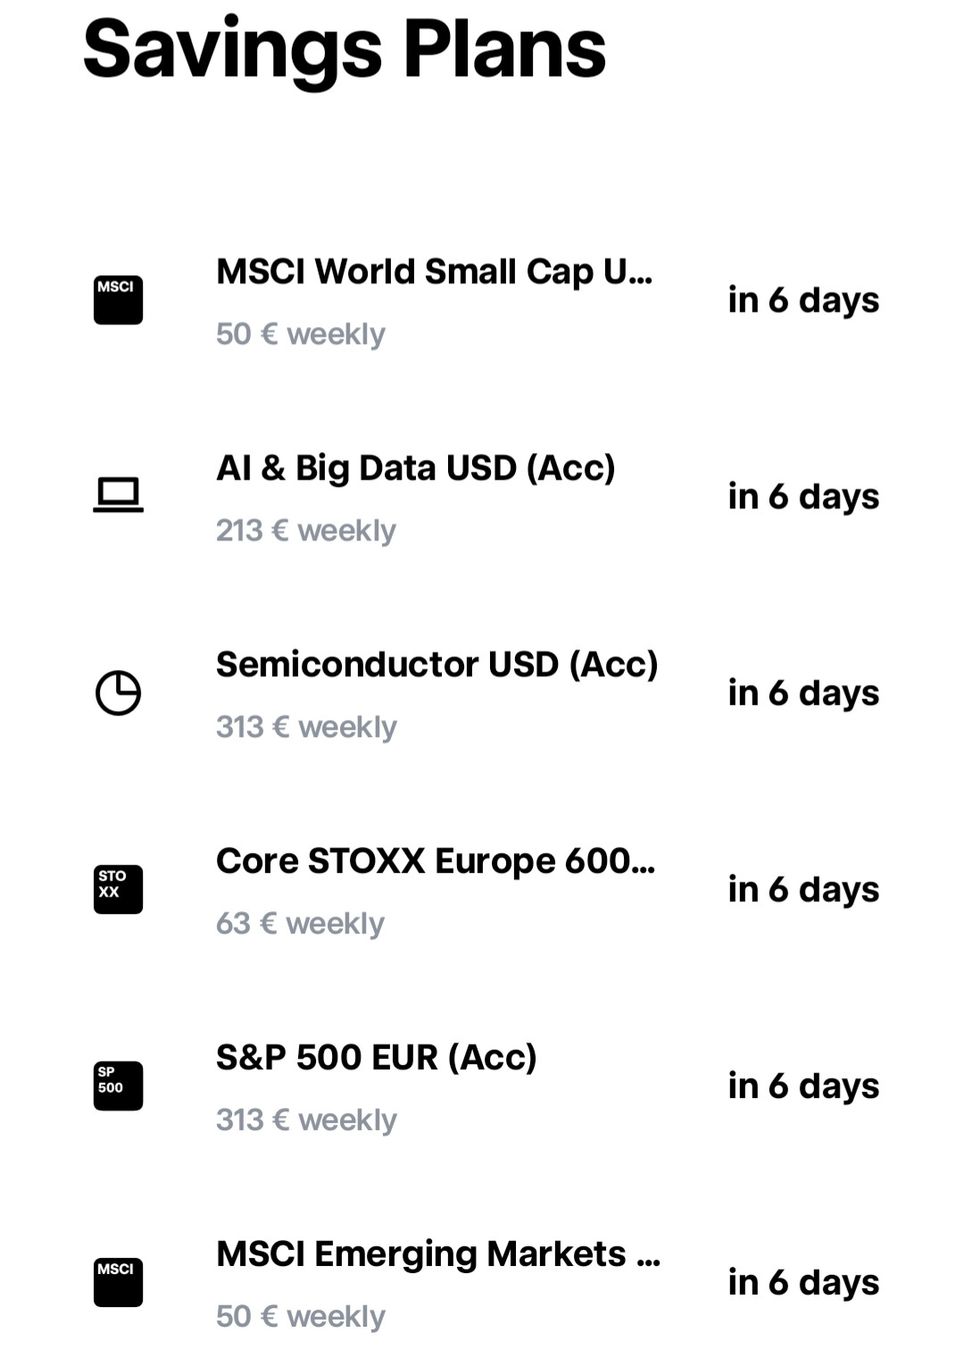Select 313 € weekly under Semiconductor
The width and height of the screenshot is (964, 1366).
pyautogui.click(x=306, y=727)
